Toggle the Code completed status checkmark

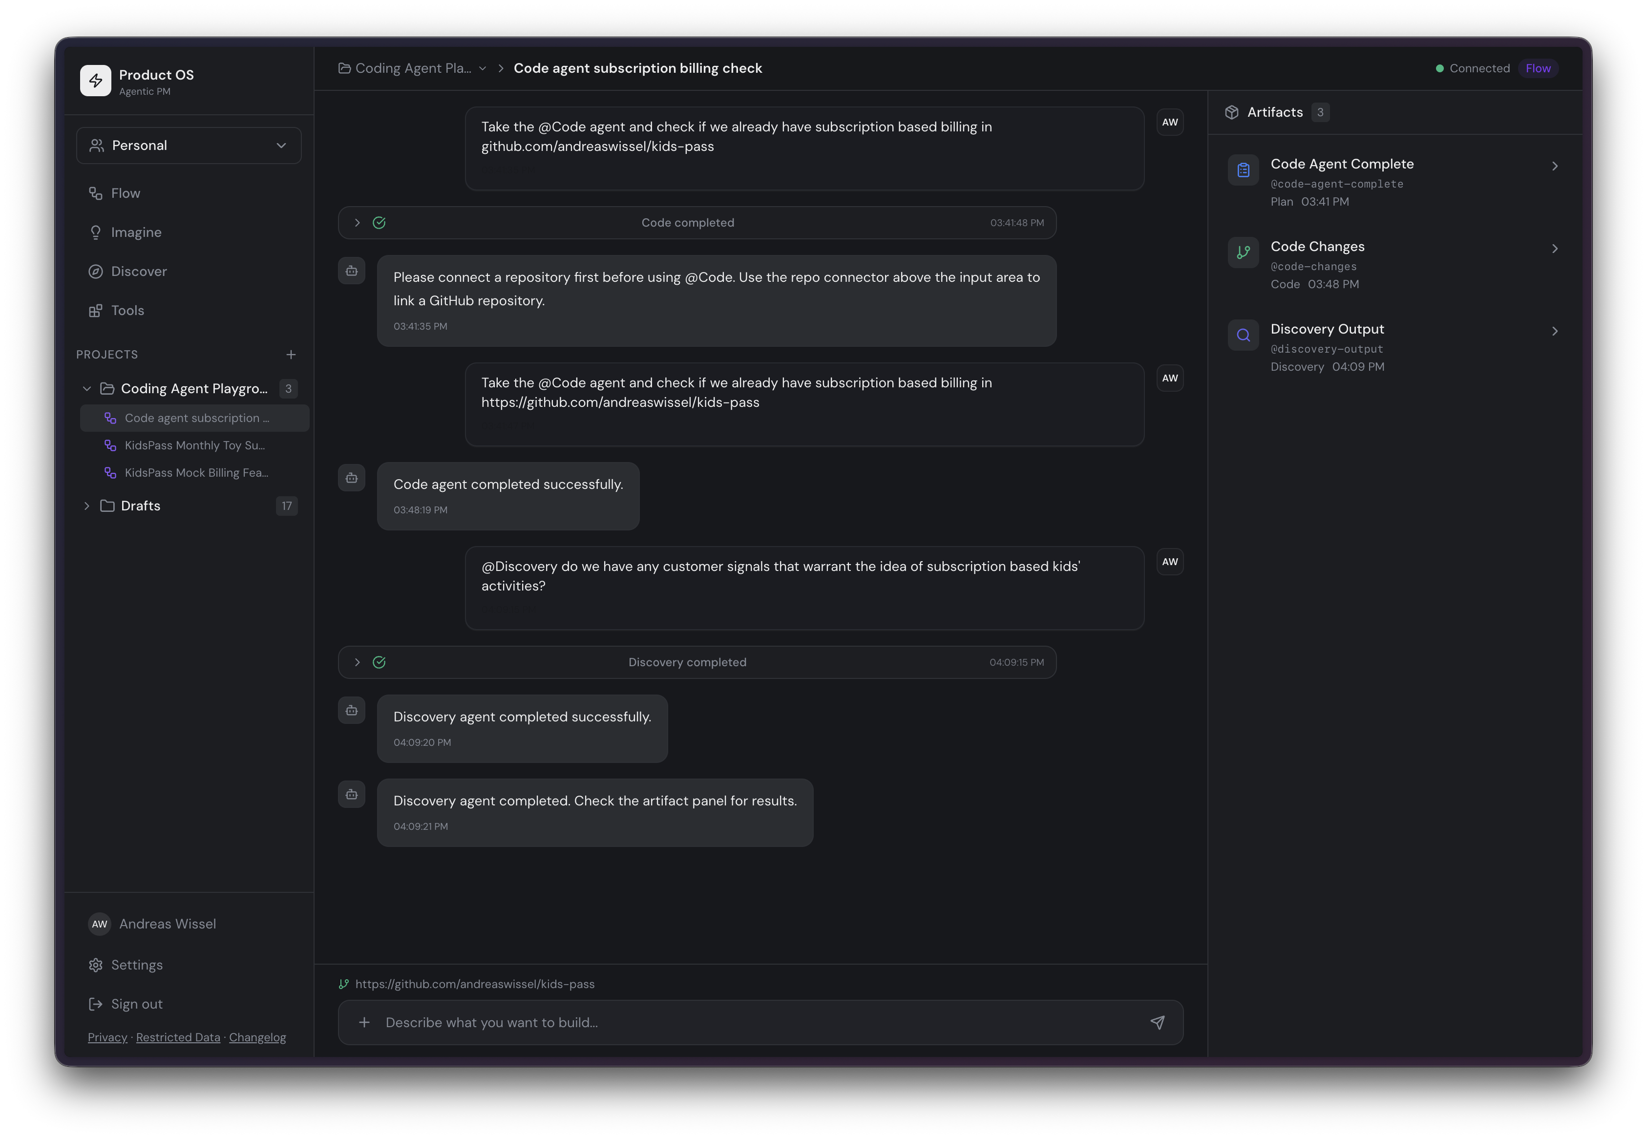tap(379, 222)
